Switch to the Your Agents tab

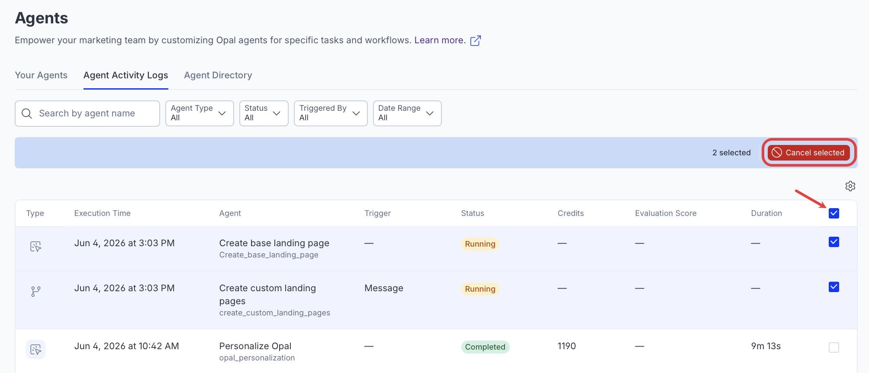point(41,75)
